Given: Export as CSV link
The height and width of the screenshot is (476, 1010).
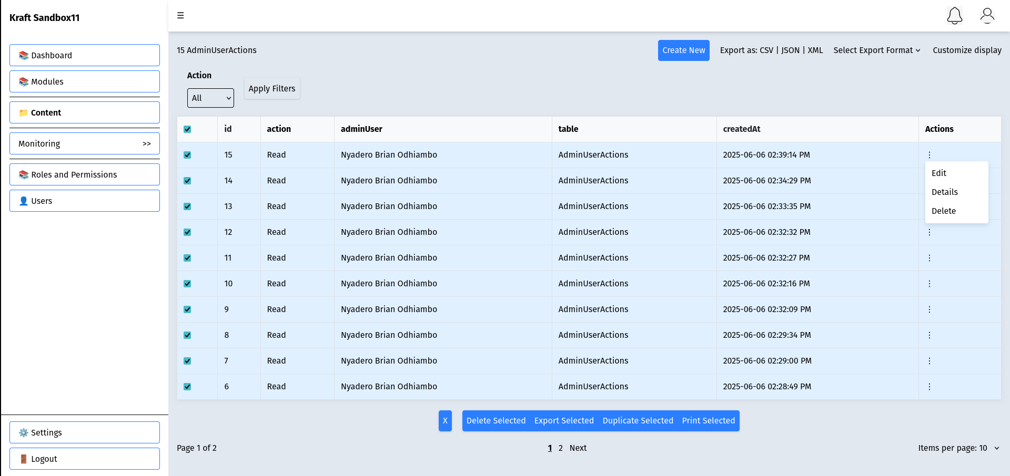Looking at the screenshot, I should coord(766,50).
